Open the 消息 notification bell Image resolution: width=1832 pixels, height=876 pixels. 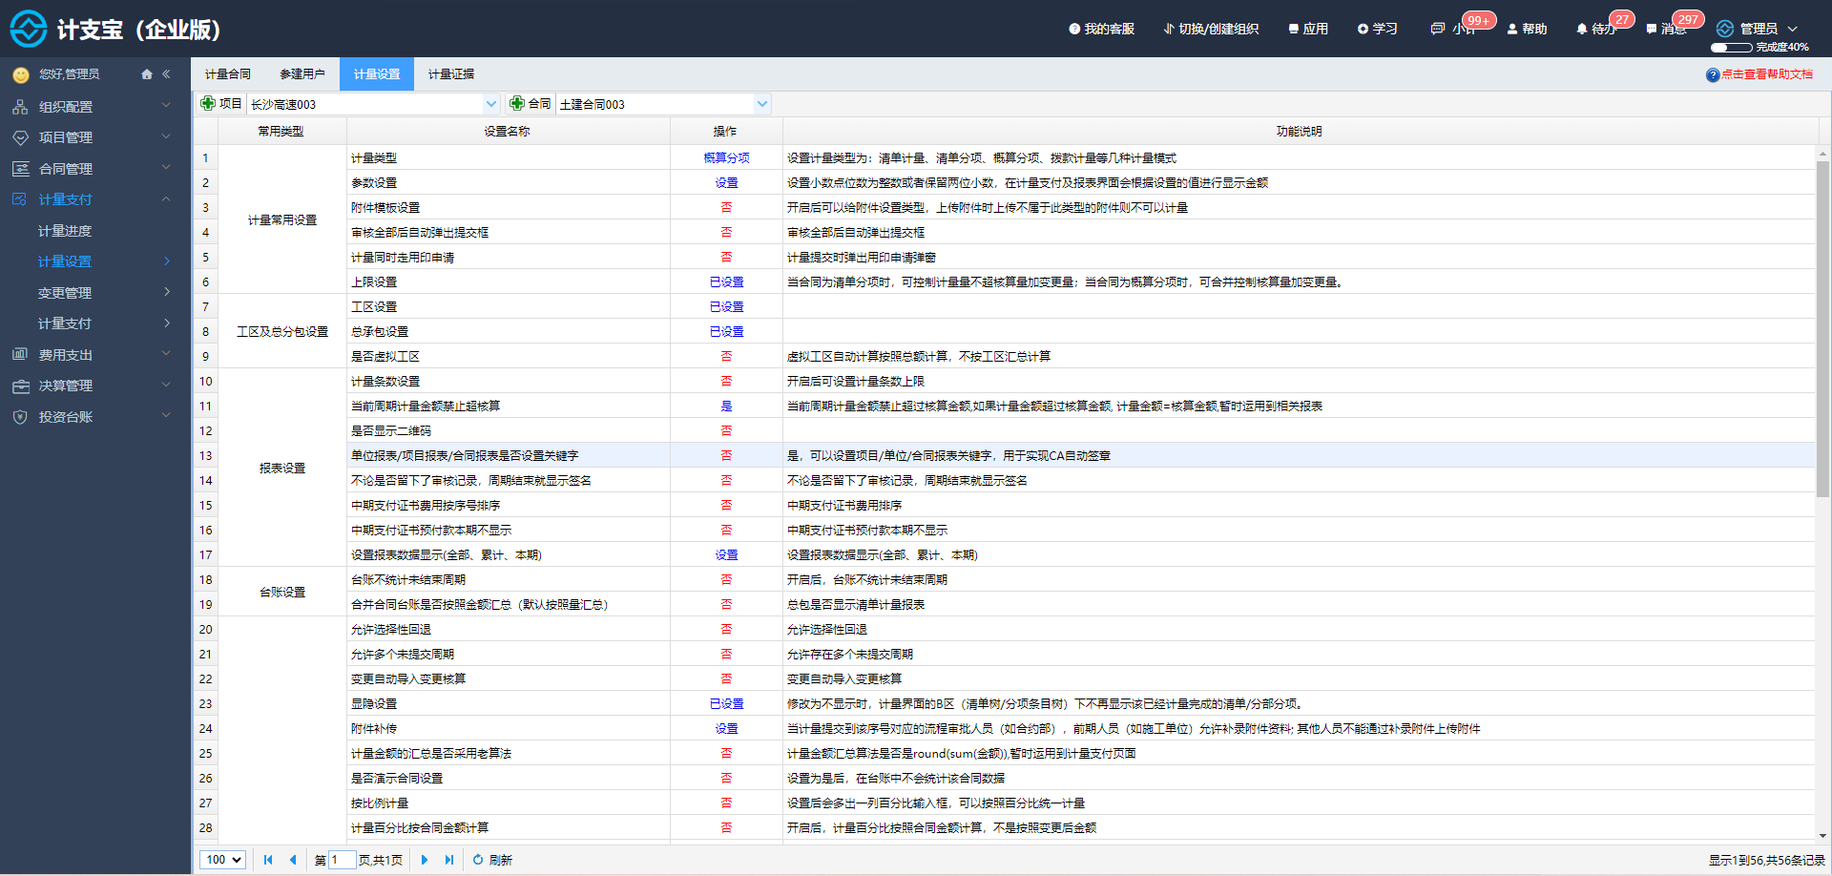(1651, 30)
